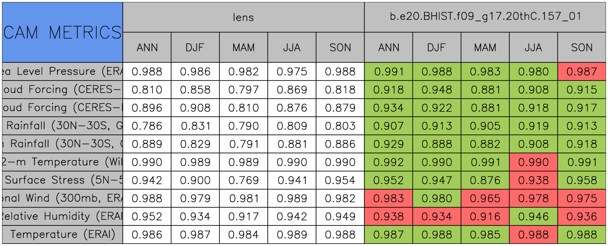Click the CAM METRICS header cell
Viewport: 608px width, 246px height.
point(62,32)
